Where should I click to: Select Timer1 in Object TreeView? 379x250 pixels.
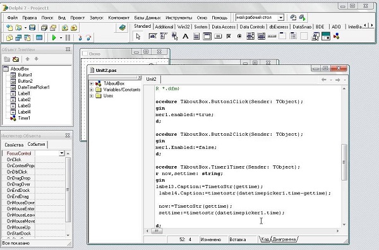coord(24,118)
